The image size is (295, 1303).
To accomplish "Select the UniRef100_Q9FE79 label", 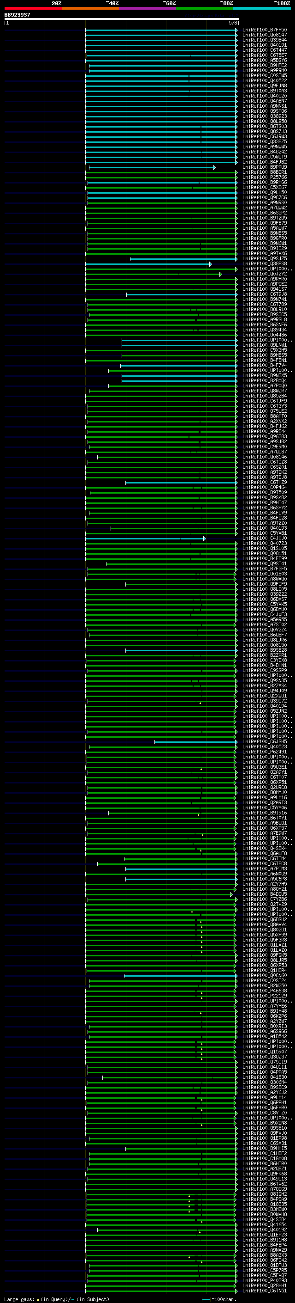I will pyautogui.click(x=265, y=223).
